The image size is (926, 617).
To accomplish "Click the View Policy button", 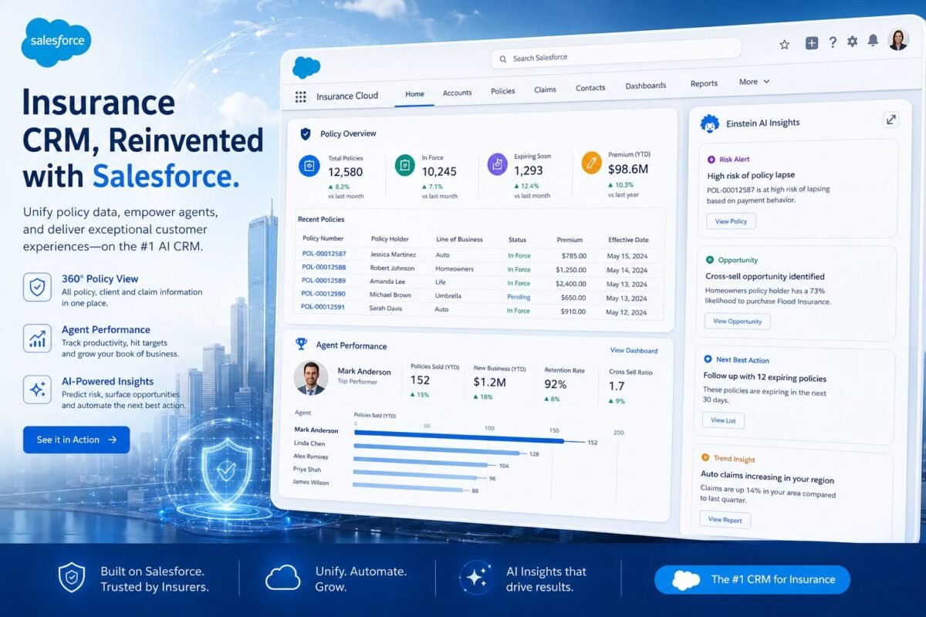I will 731,221.
